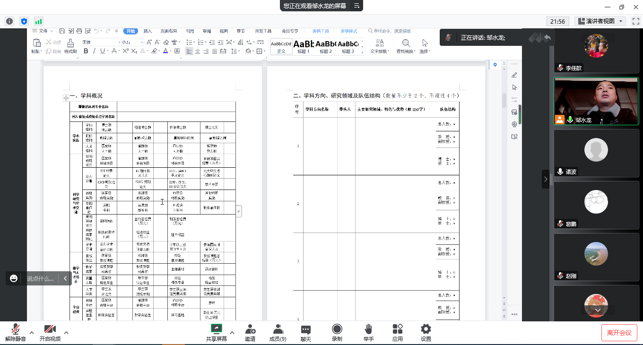Open the meeting info icon at top left

[9, 21]
